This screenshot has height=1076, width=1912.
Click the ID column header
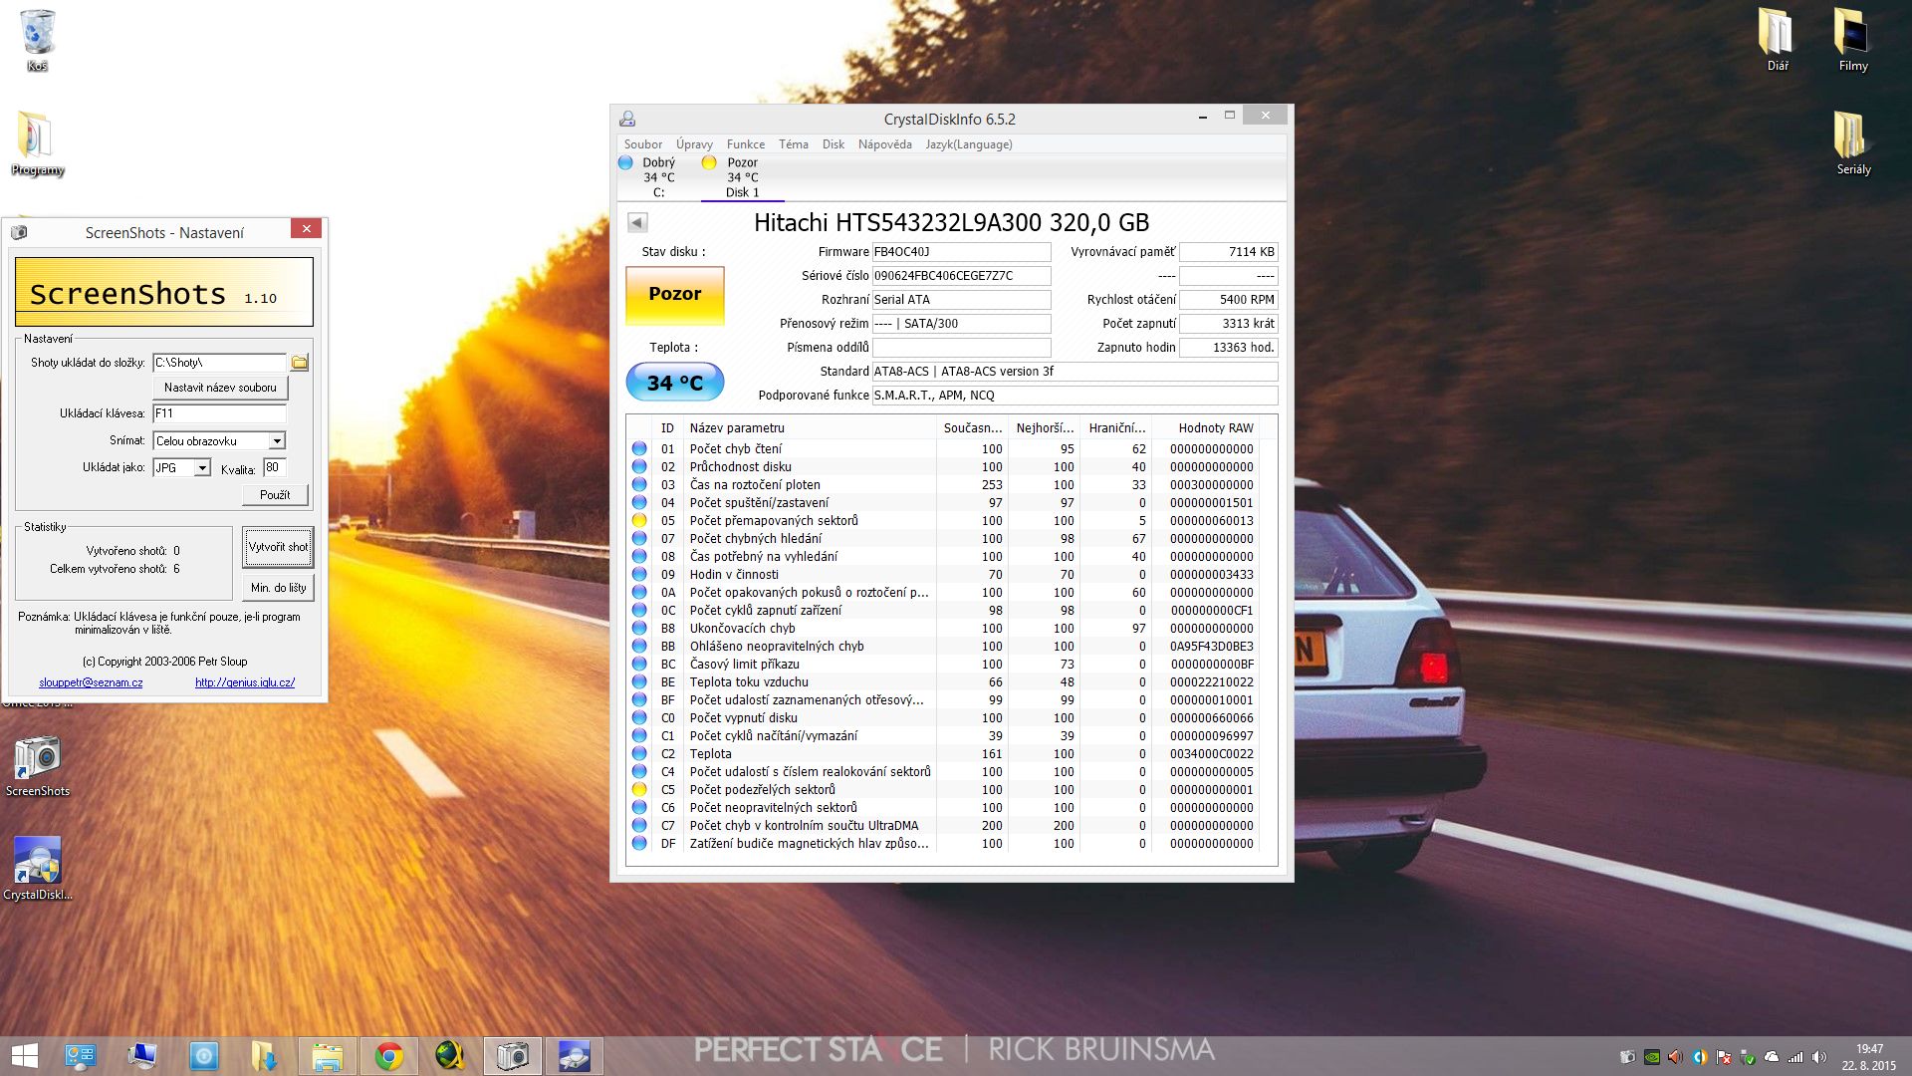coord(667,428)
